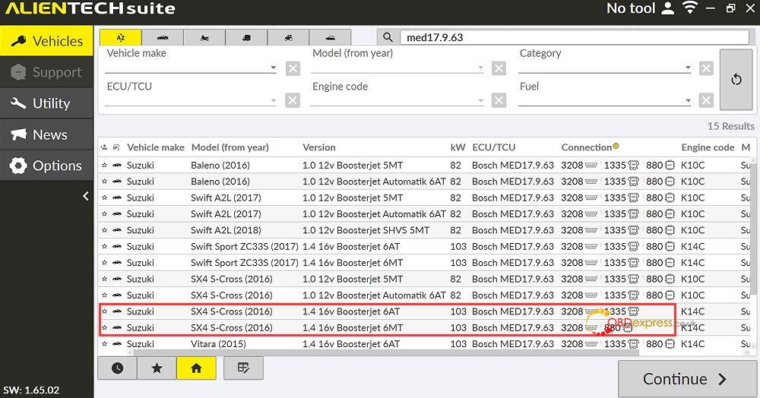Open the Utility menu in sidebar
Image resolution: width=760 pixels, height=398 pixels.
(x=46, y=103)
